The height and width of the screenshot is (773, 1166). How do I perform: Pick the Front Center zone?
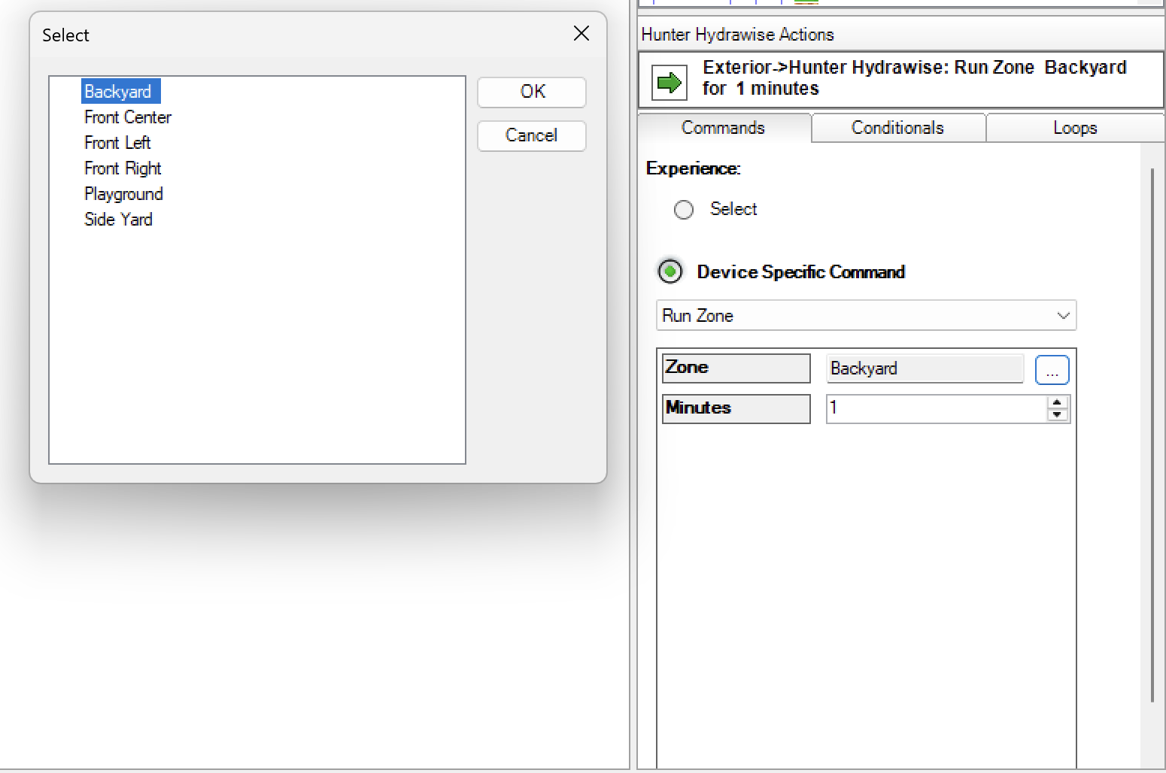(x=128, y=117)
